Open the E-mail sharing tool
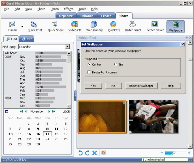194x163 pixels. [x=12, y=27]
